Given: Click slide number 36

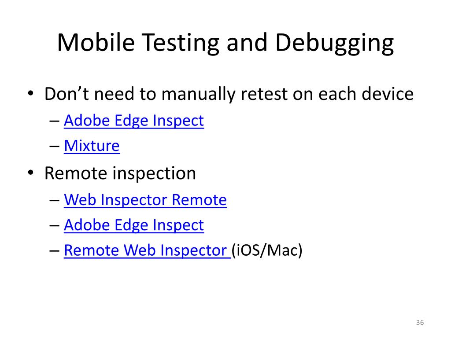Looking at the screenshot, I should (420, 323).
